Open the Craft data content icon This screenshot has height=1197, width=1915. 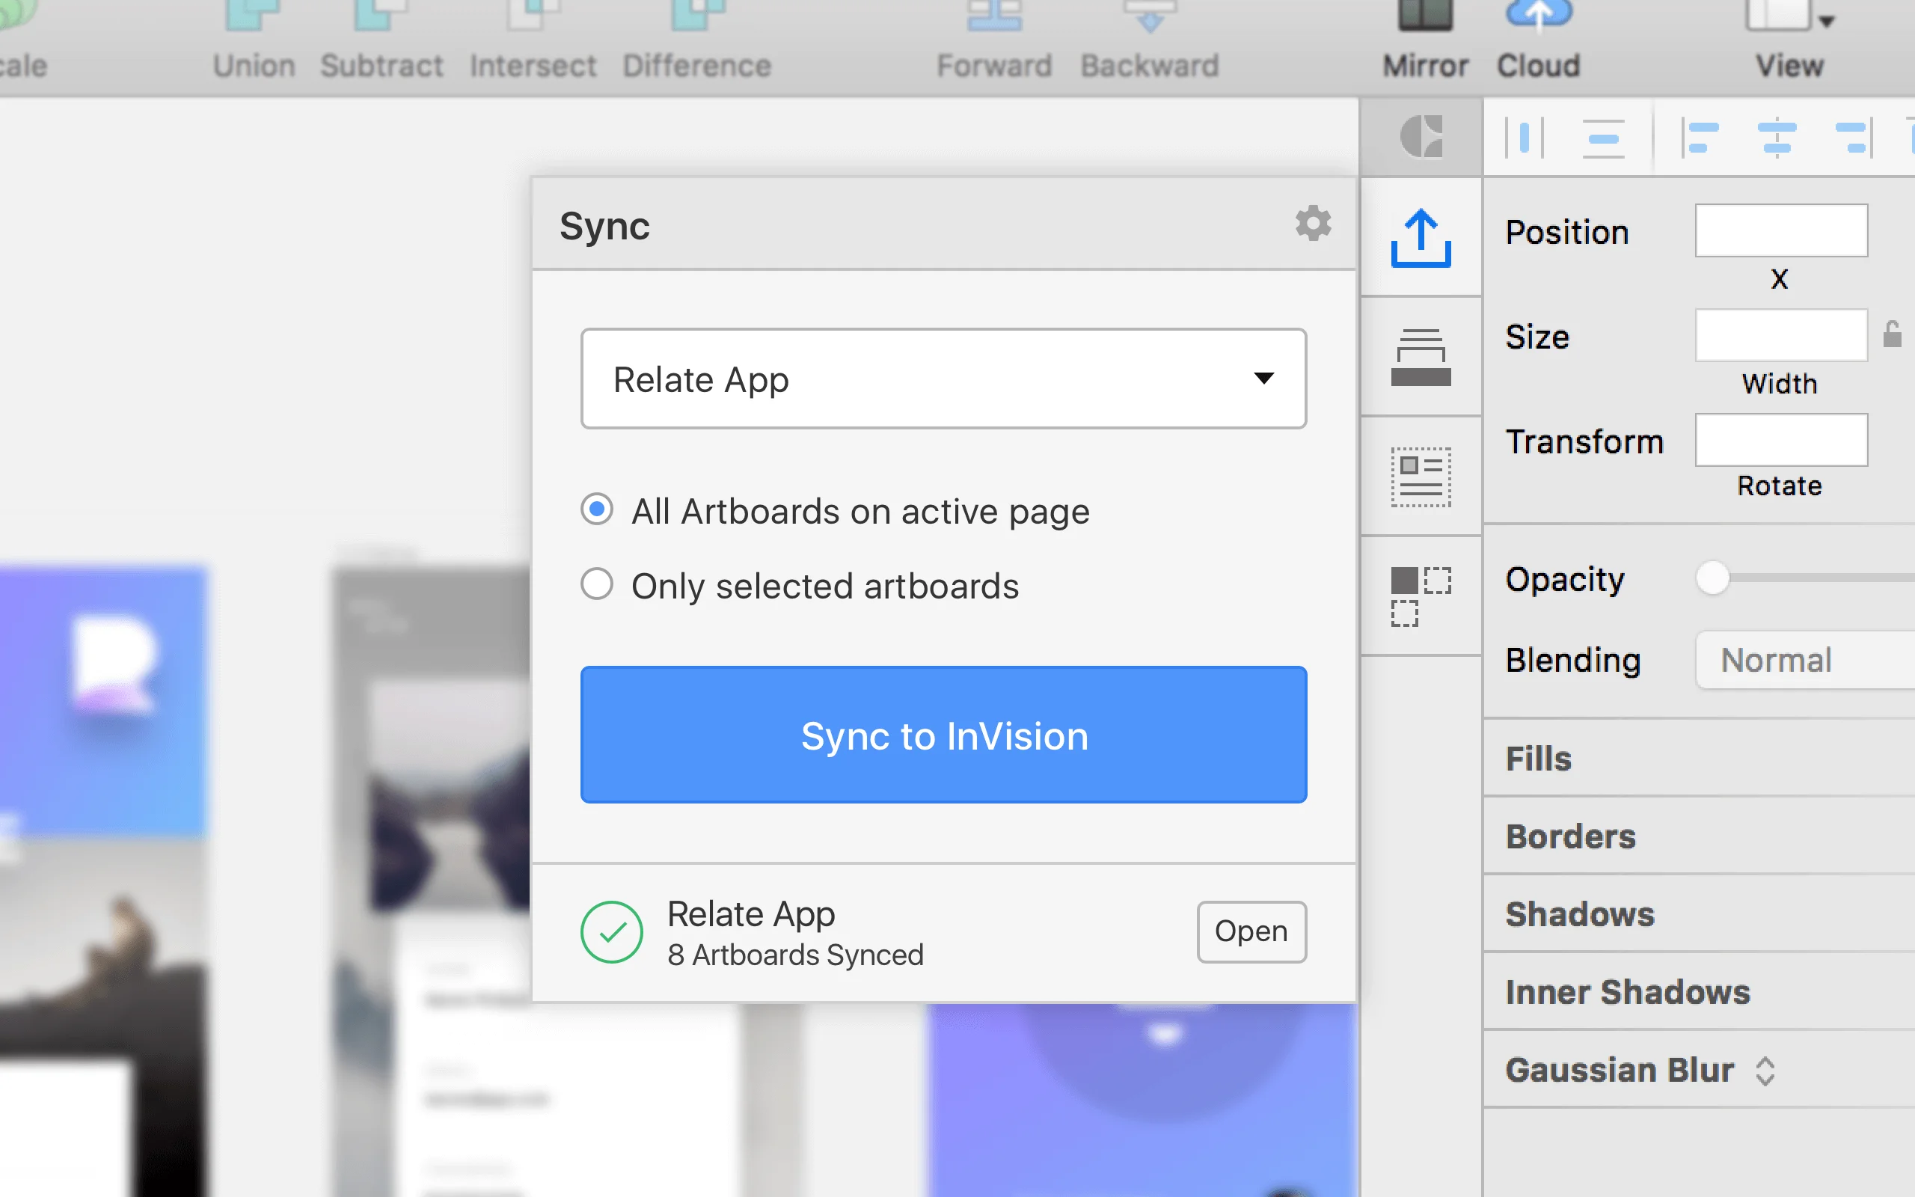tap(1421, 477)
